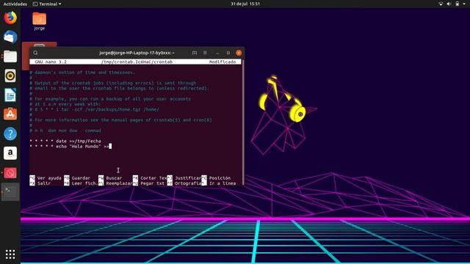Click the 'Ver ayuda' nano shortcut

coord(46,177)
